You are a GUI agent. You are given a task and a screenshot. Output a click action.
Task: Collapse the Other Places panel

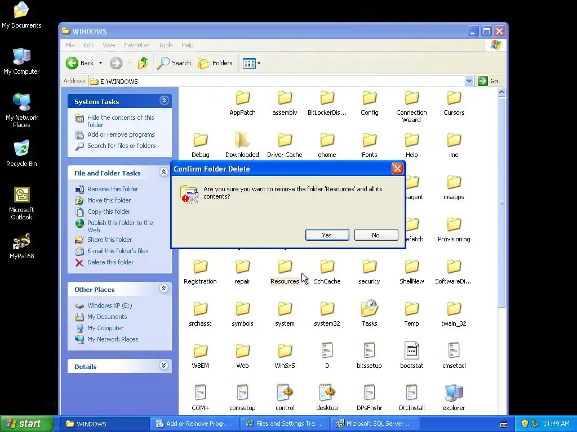point(164,289)
